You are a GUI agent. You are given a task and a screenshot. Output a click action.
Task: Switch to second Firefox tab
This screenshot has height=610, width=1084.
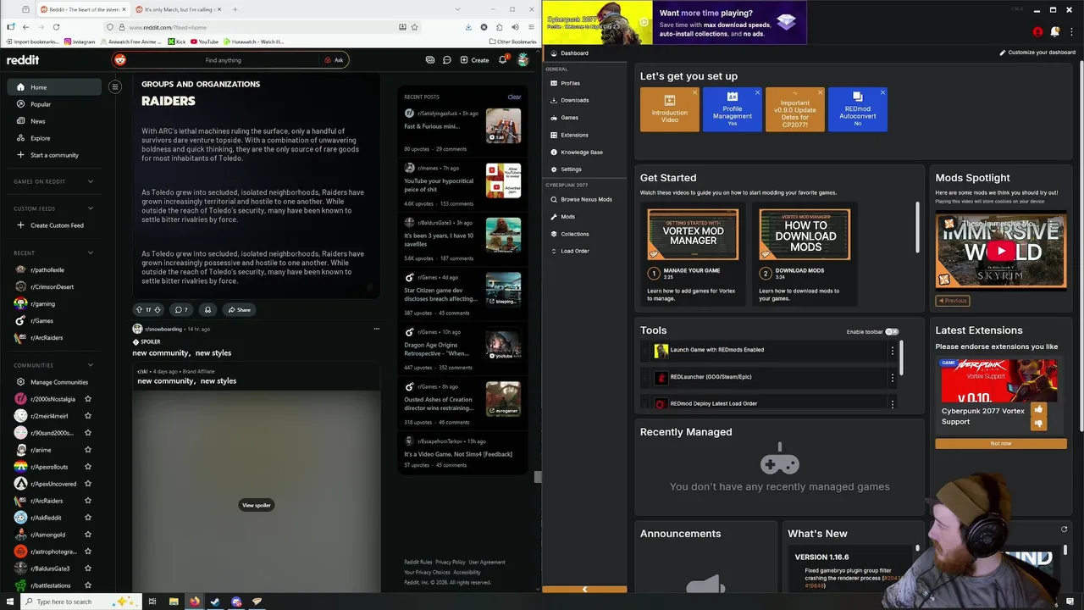click(178, 9)
